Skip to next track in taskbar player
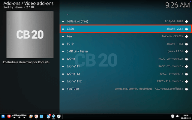Image resolution: width=192 pixels, height=120 pixels. pos(24,117)
